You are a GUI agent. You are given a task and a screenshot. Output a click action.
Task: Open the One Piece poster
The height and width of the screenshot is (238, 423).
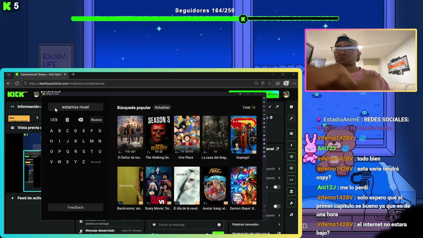(187, 135)
